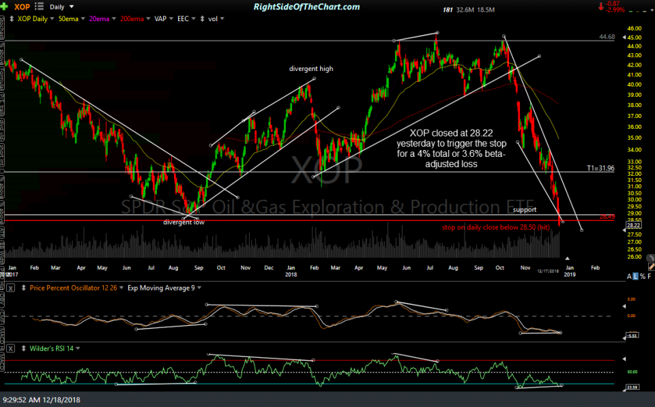Close the Price Percent Oscillator panel with its X
The height and width of the screenshot is (407, 655).
(x=10, y=288)
